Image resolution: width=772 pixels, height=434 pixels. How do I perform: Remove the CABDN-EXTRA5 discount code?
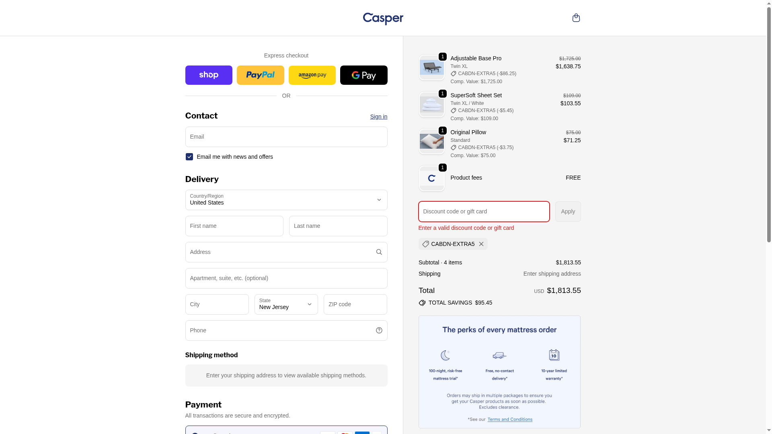[481, 244]
